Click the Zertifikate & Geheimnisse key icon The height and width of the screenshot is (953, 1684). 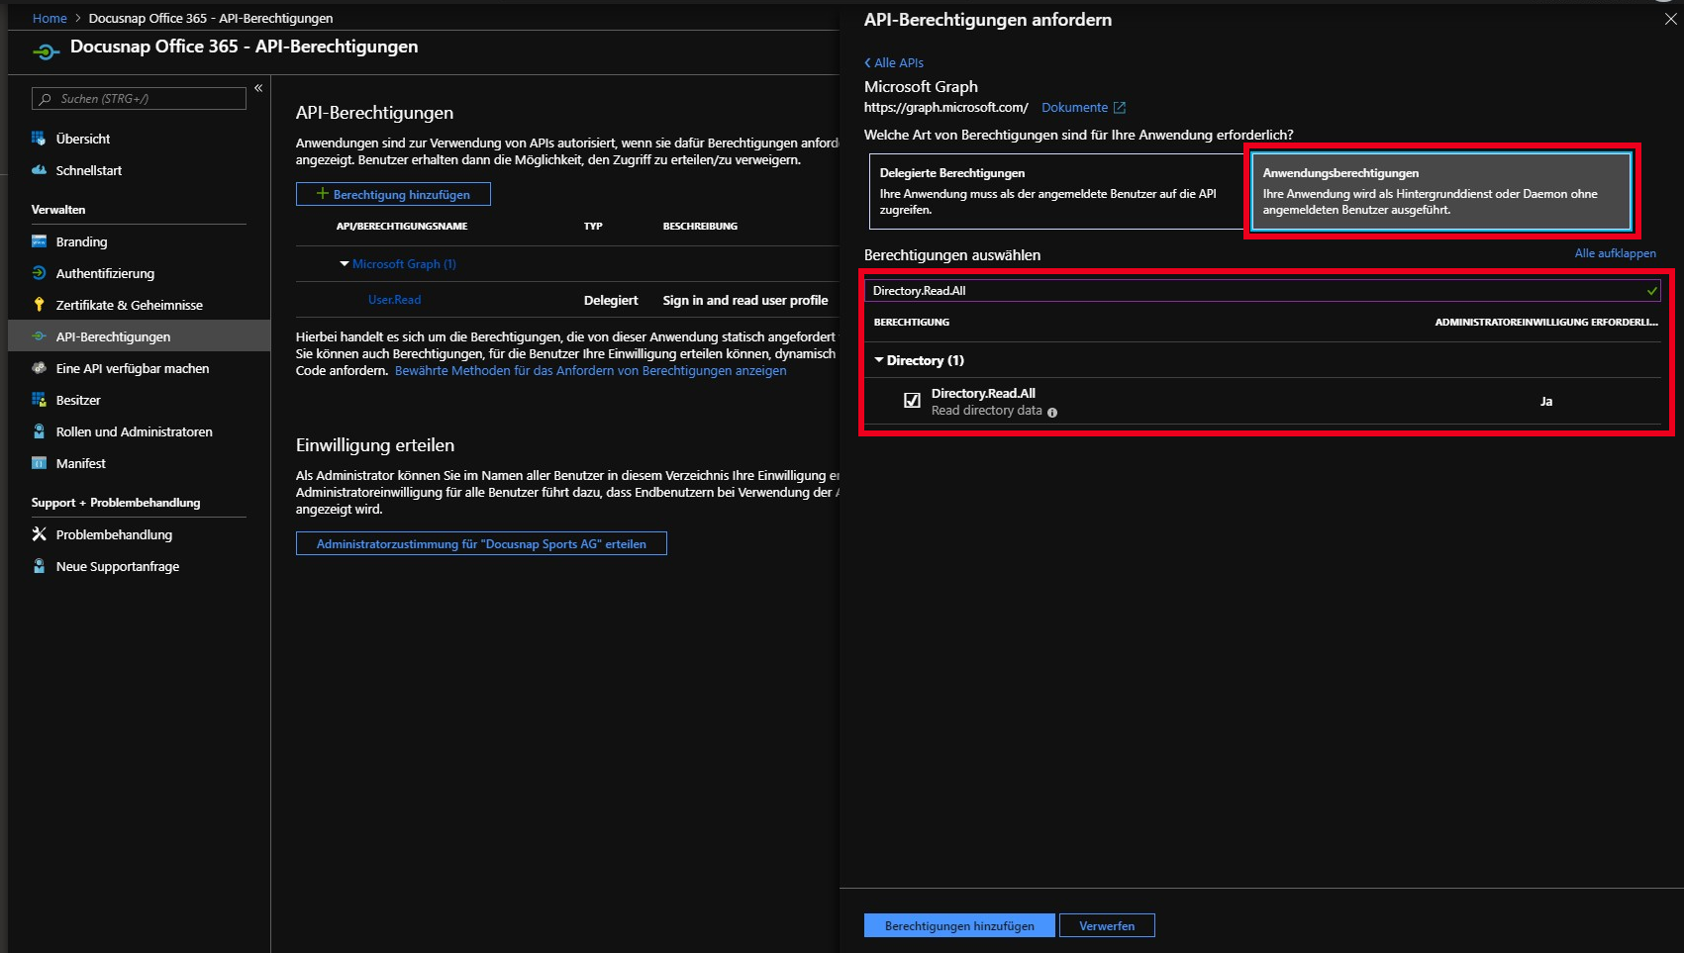tap(39, 305)
